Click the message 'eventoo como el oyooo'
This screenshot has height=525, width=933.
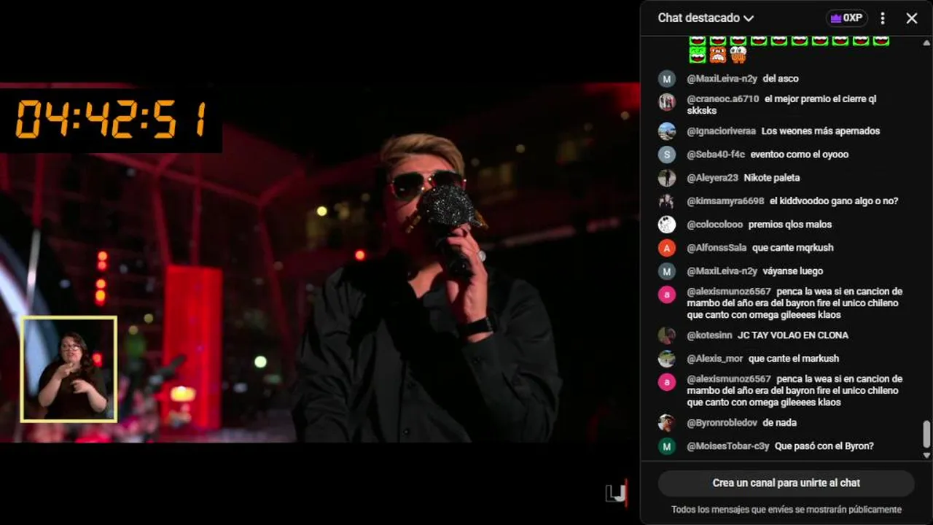coord(800,155)
